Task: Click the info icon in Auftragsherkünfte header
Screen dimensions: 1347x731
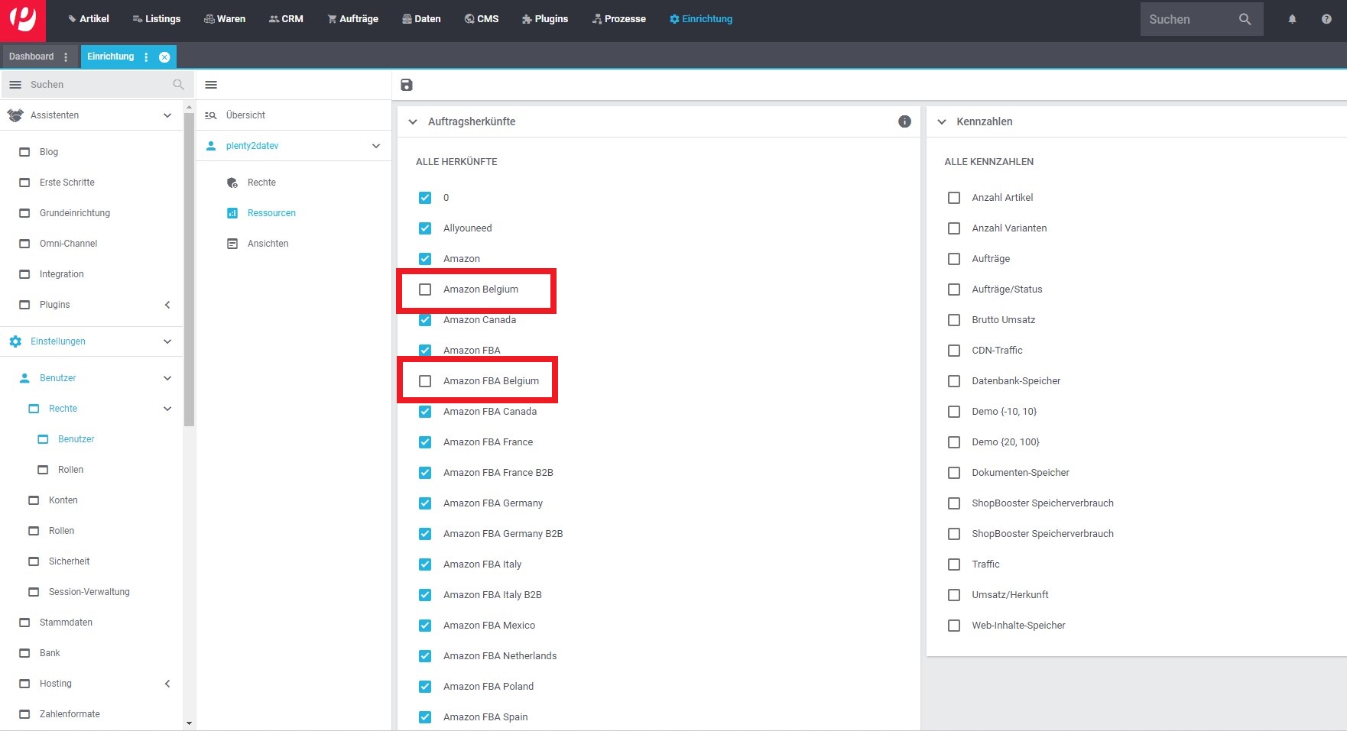Action: point(904,121)
